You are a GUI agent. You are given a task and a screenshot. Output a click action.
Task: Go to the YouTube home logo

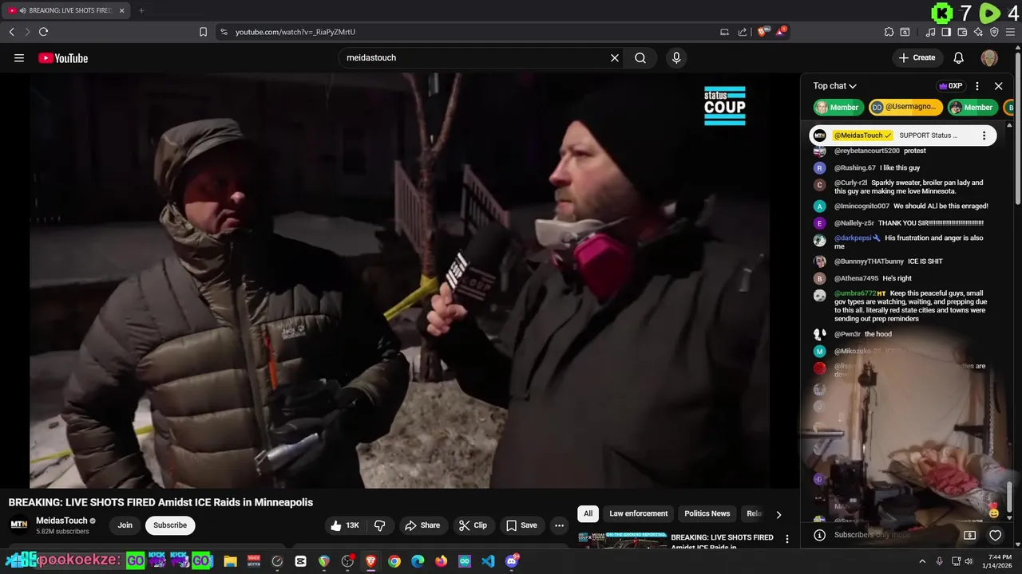tap(63, 57)
